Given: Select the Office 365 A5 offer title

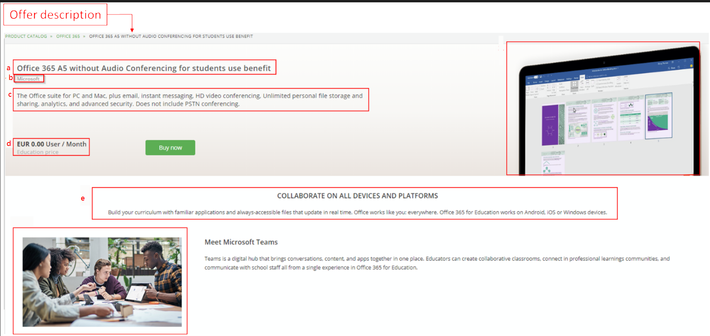Looking at the screenshot, I should (x=144, y=68).
